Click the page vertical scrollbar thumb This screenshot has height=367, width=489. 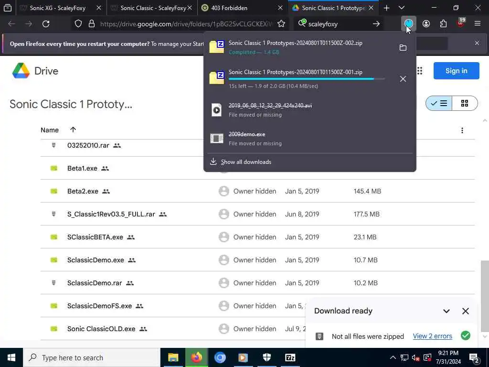pyautogui.click(x=485, y=296)
